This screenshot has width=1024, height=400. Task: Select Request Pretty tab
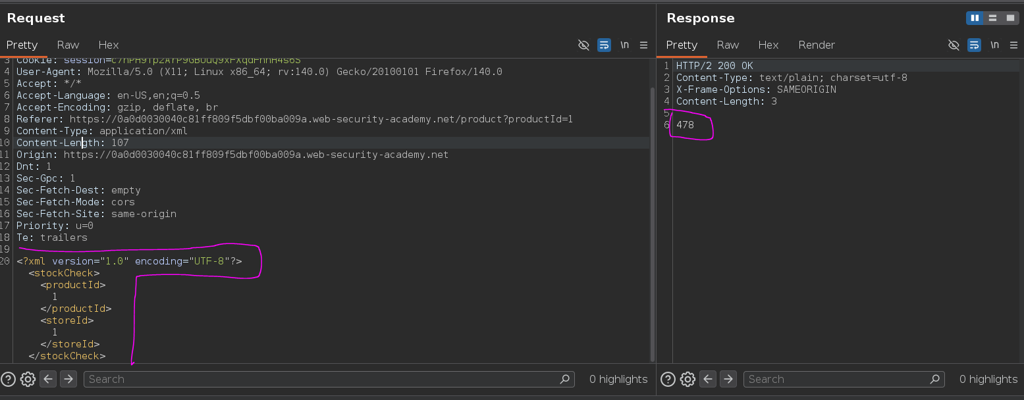pos(22,45)
